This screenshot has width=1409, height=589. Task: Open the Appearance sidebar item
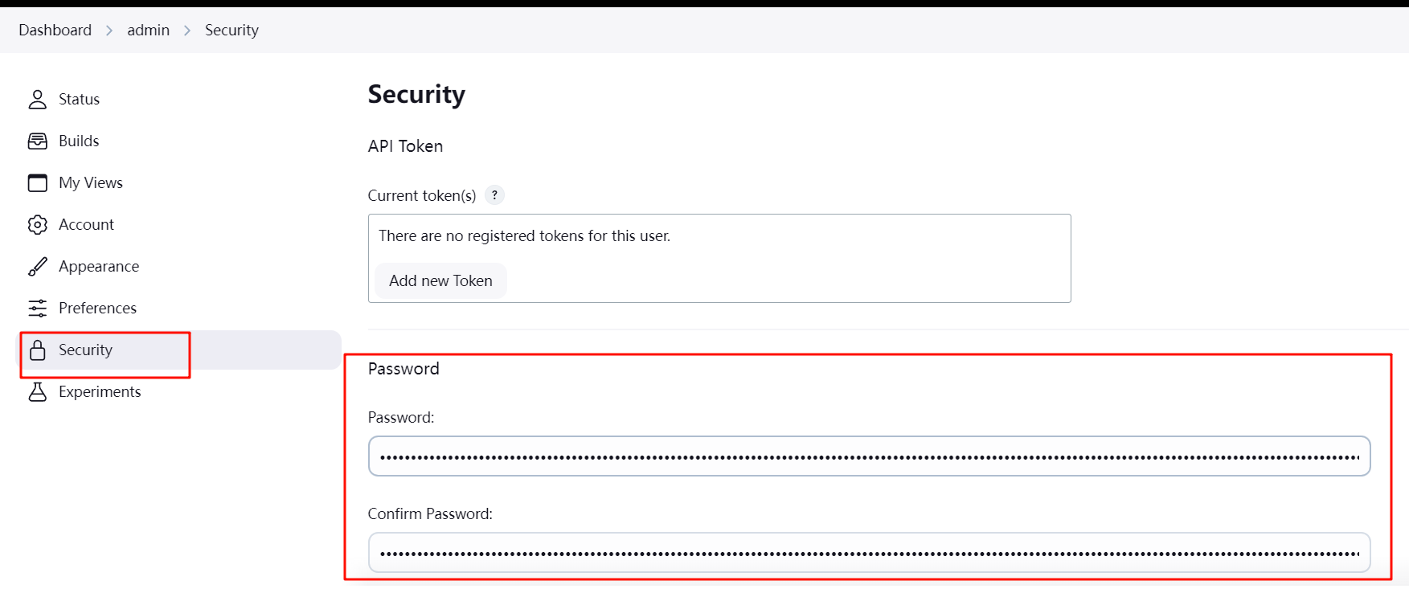181,266
